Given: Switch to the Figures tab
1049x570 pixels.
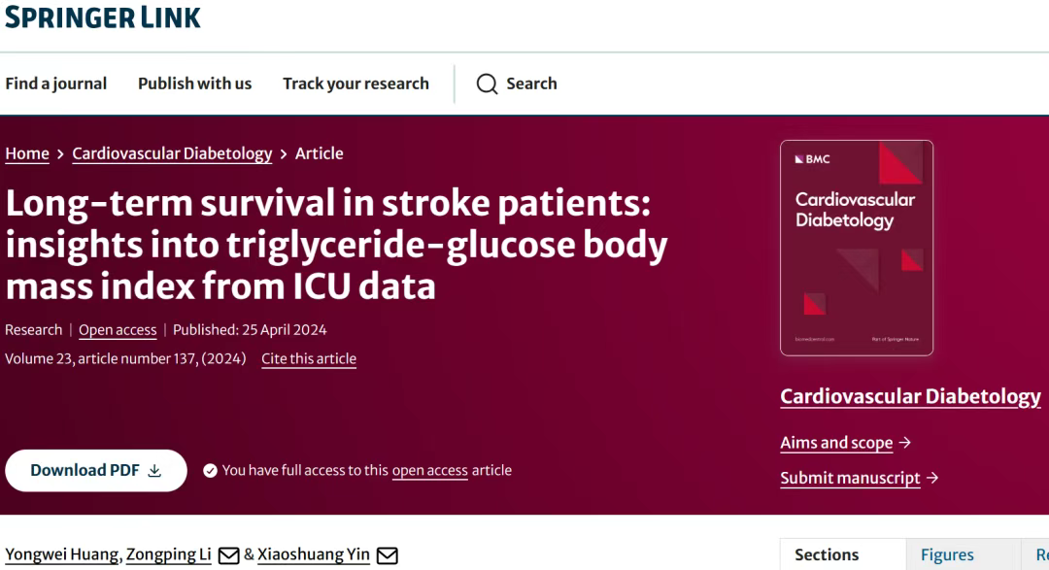Looking at the screenshot, I should 947,554.
